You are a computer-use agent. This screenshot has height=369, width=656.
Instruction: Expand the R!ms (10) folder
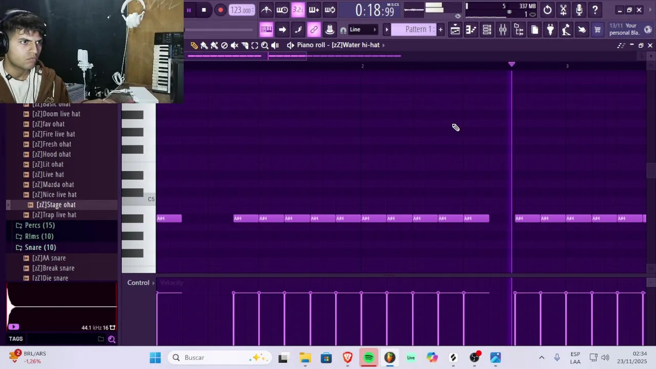(39, 236)
